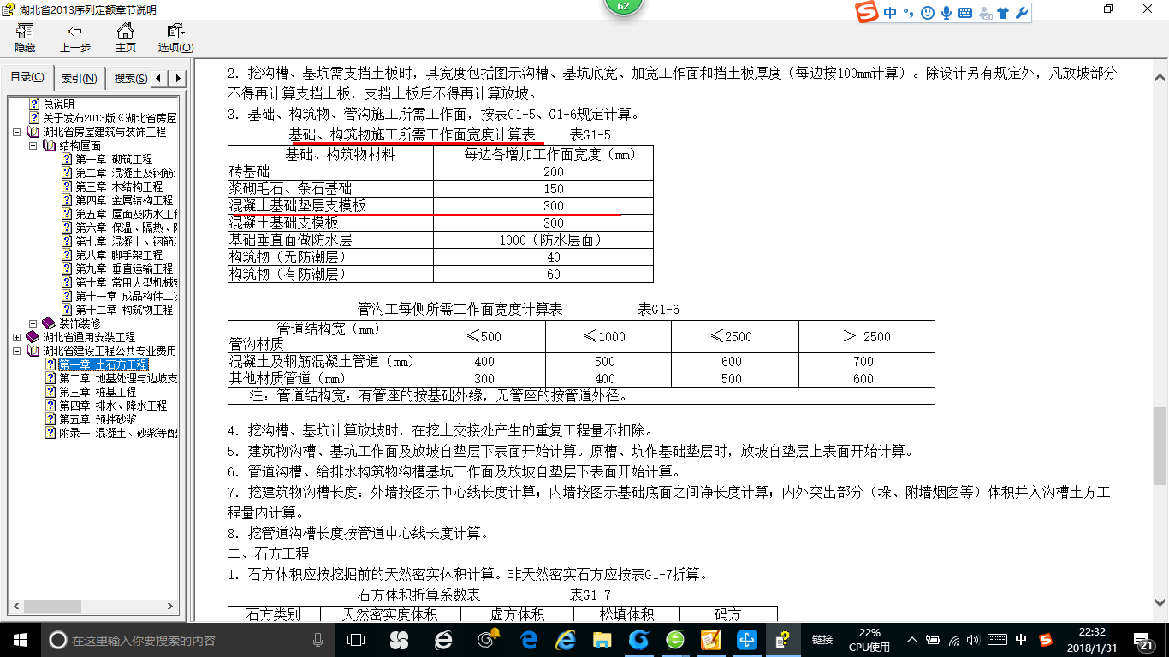
Task: Select 第一章 砌筑工程 in tree
Action: click(x=114, y=159)
